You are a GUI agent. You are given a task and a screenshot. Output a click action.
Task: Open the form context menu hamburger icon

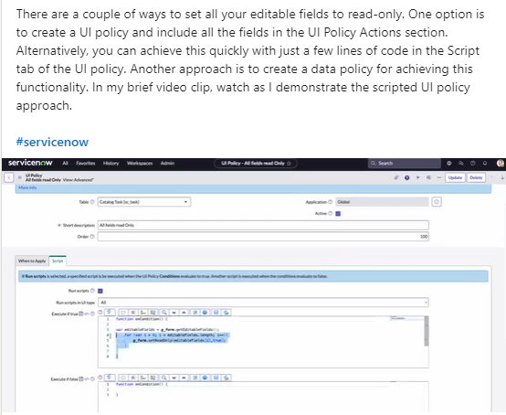click(20, 177)
